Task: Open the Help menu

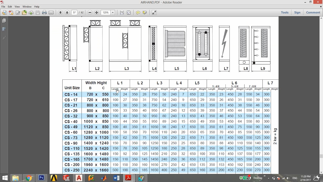Action: (x=37, y=7)
